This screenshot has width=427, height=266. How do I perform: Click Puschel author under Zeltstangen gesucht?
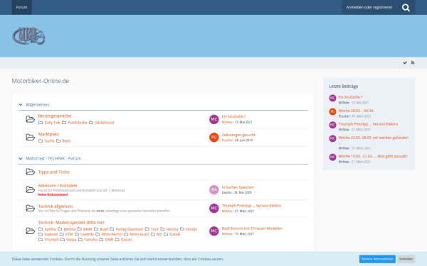[227, 140]
